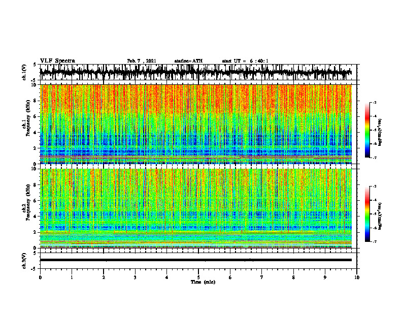Click the ch.1 voltage waveform trace panel
This screenshot has width=402, height=311.
click(x=198, y=72)
